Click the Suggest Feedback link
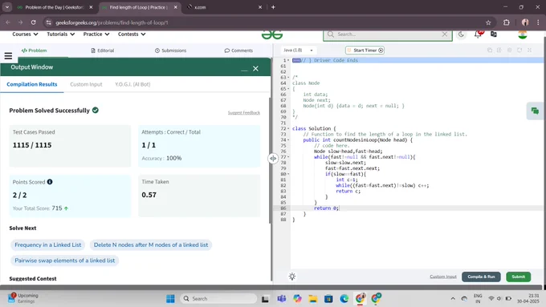 244,113
